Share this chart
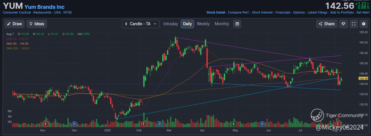Viewport: 371px width, 136px height. 326,24
